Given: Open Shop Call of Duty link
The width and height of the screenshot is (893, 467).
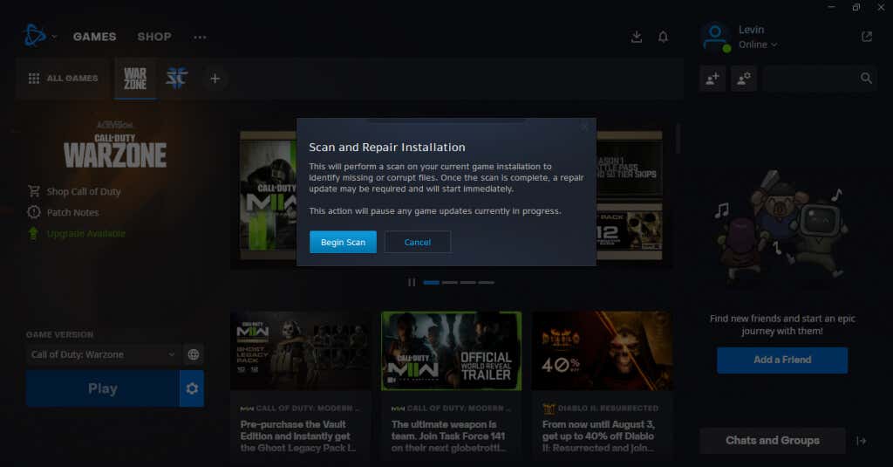Looking at the screenshot, I should click(84, 191).
